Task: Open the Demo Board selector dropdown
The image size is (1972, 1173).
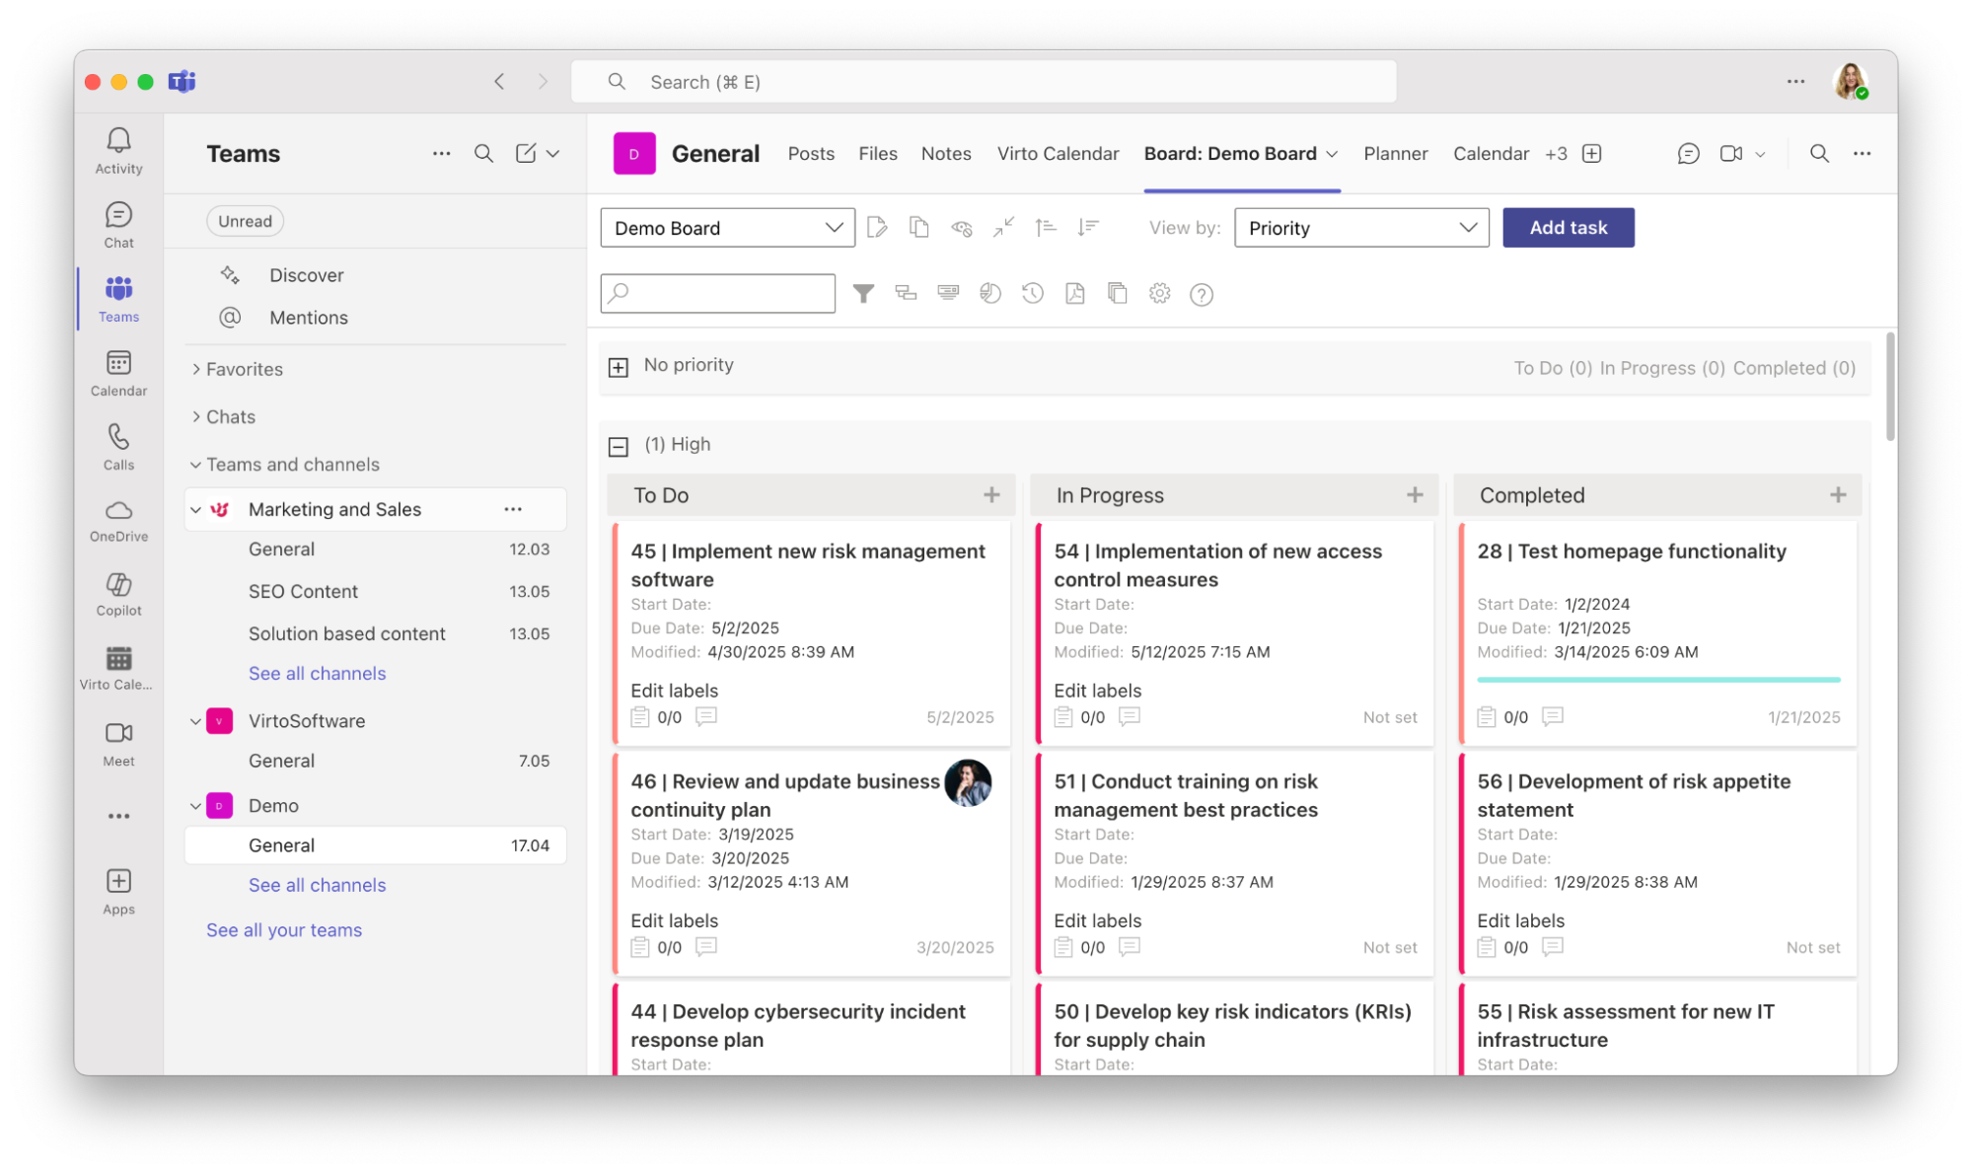Action: pyautogui.click(x=727, y=227)
